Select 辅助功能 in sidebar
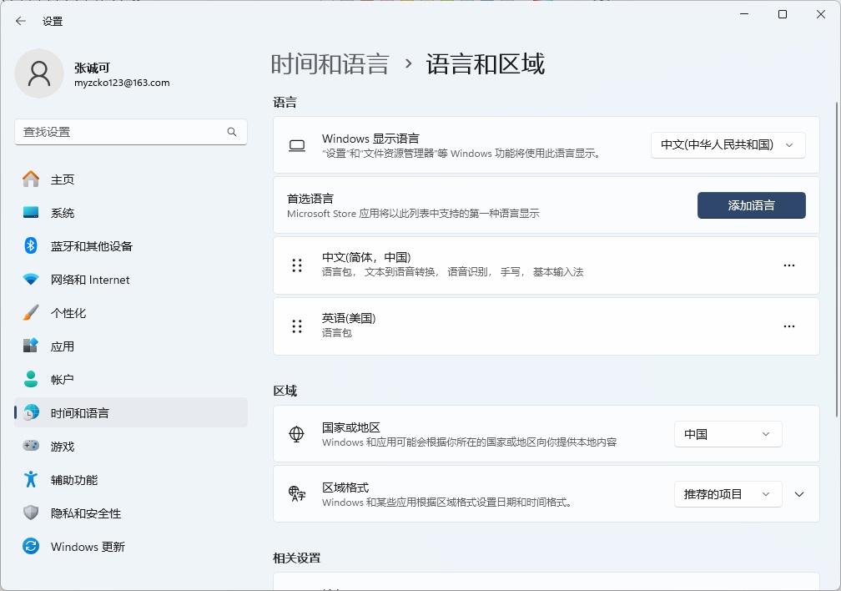The image size is (841, 591). pos(131,479)
